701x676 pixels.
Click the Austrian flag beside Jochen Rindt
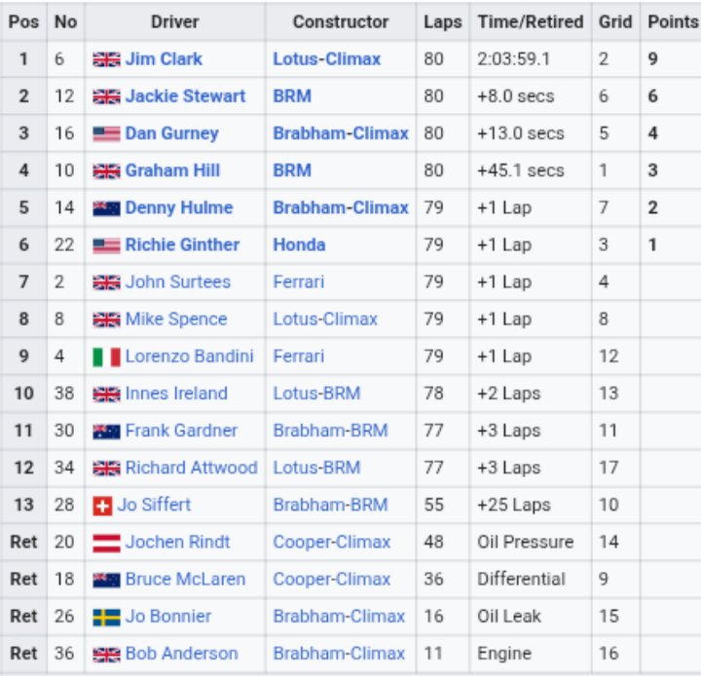click(106, 544)
